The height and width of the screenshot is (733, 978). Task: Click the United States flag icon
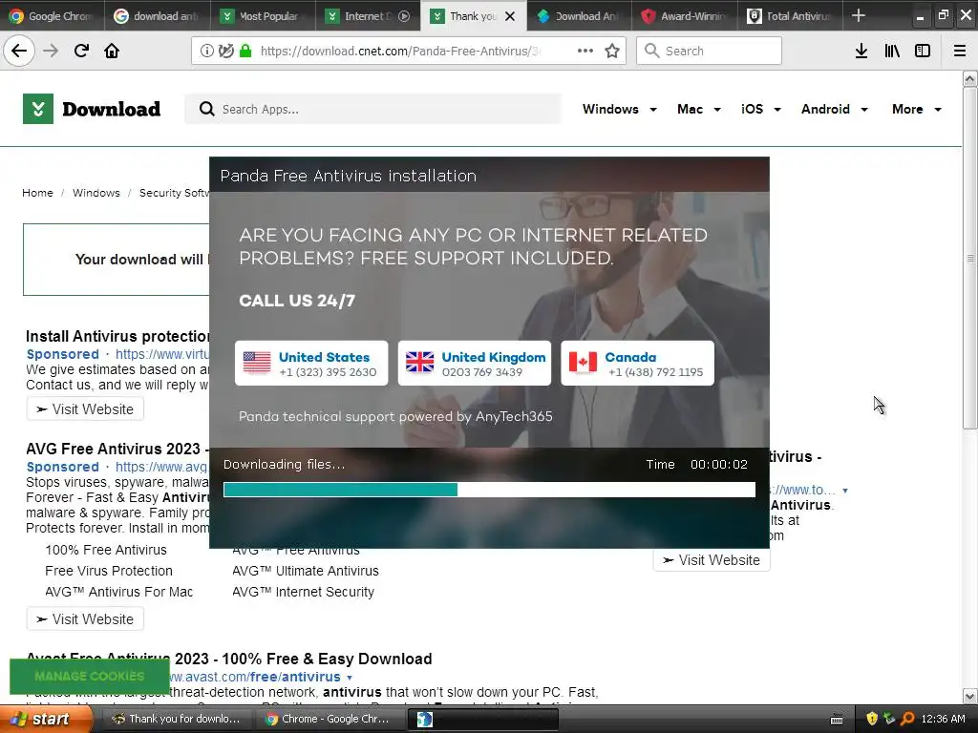tap(257, 363)
